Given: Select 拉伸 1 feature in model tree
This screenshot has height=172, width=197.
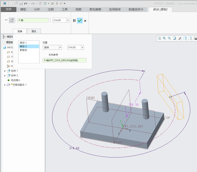Looking at the screenshot, I should 14,71.
